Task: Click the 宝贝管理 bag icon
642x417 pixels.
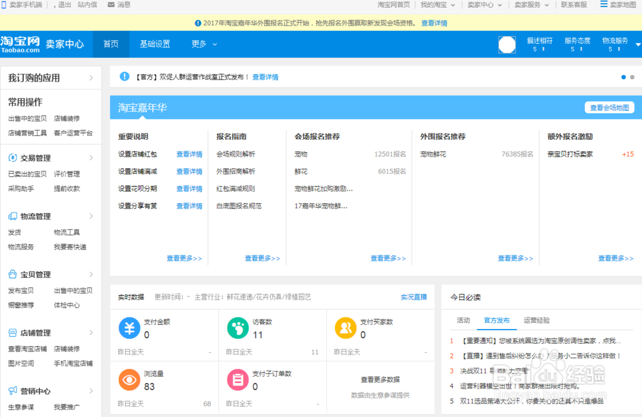Action: (x=13, y=274)
